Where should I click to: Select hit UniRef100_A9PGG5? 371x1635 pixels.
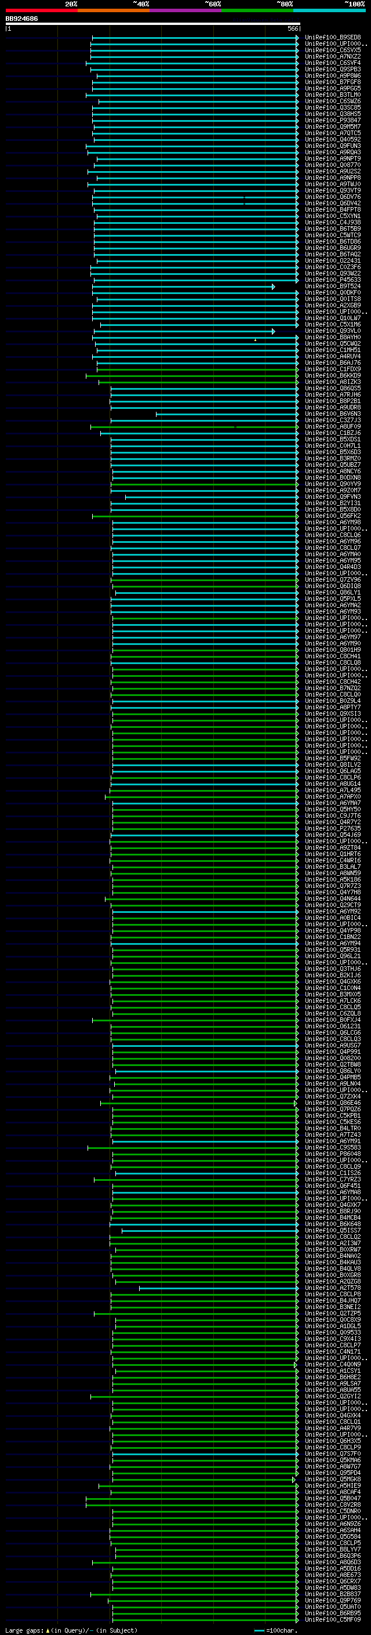click(333, 88)
